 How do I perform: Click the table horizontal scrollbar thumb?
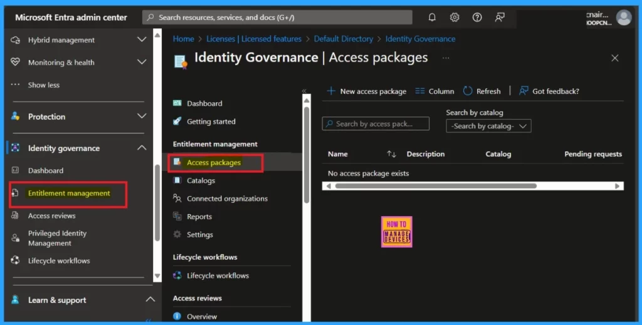coord(436,186)
